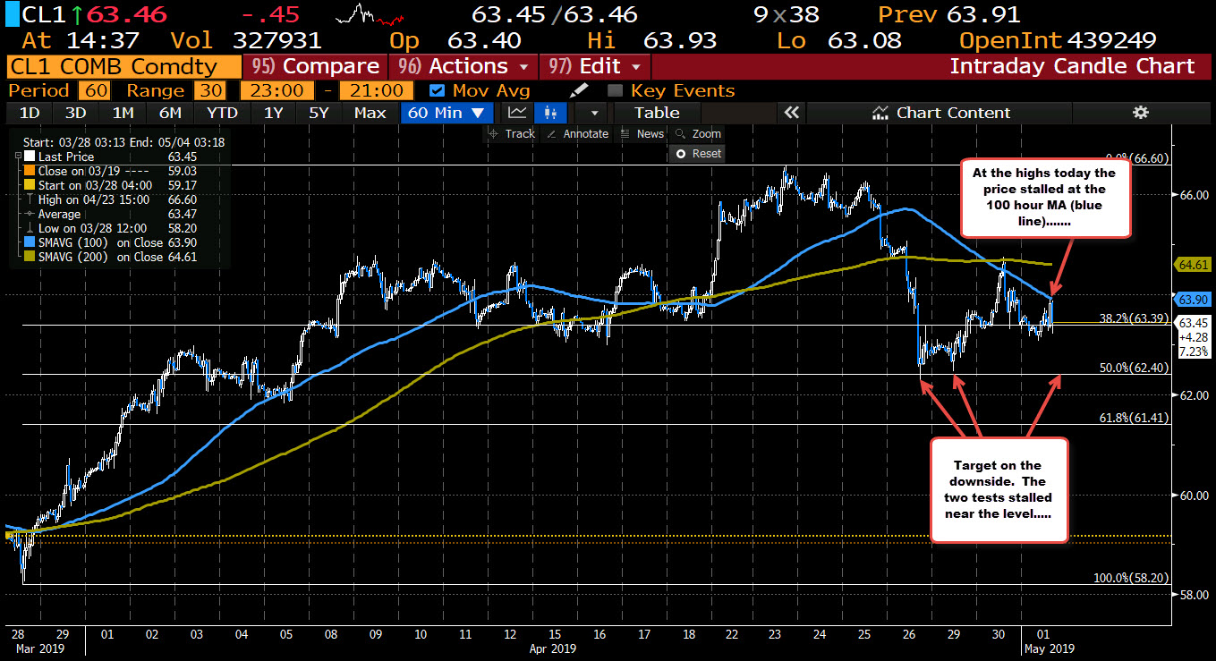Viewport: 1216px width, 661px height.
Task: Select the 1M range tab
Action: pyautogui.click(x=123, y=113)
